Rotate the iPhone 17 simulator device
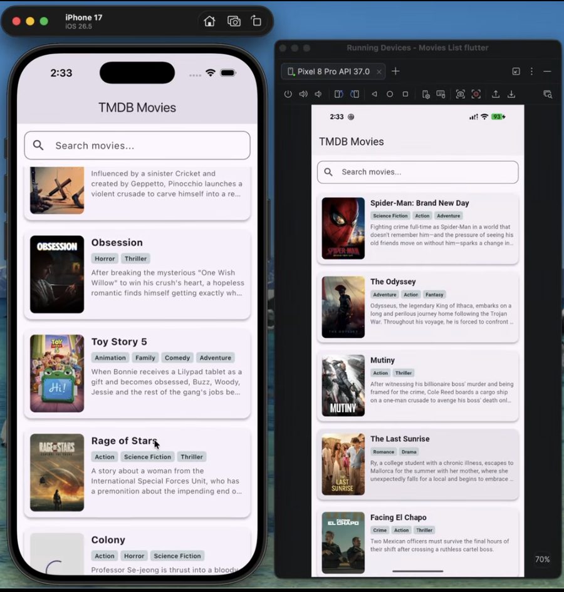 pos(256,21)
